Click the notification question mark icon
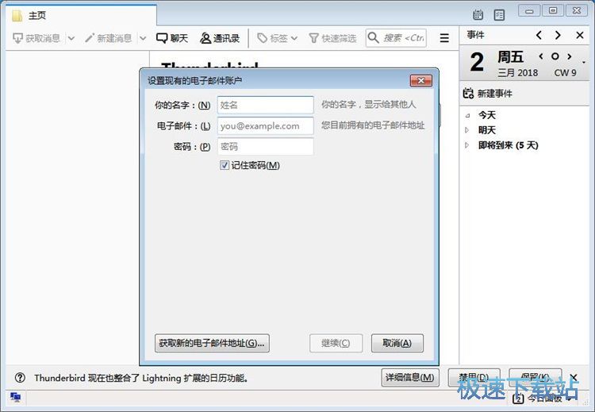Viewport: 595px width, 412px height. 20,378
